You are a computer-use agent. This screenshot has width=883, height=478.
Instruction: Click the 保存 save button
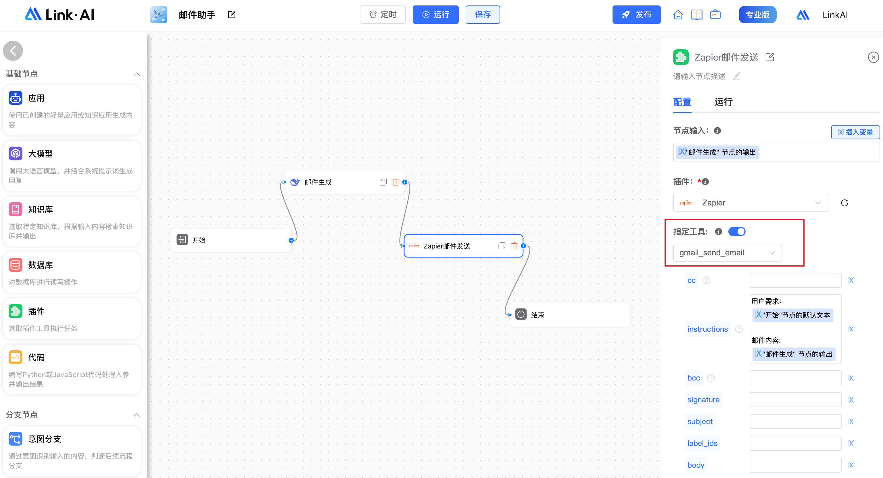click(x=482, y=14)
